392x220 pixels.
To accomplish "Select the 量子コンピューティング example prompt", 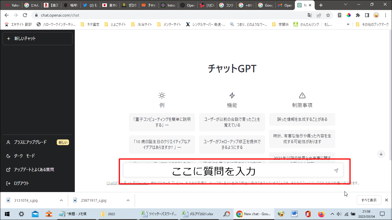I will 162,122.
